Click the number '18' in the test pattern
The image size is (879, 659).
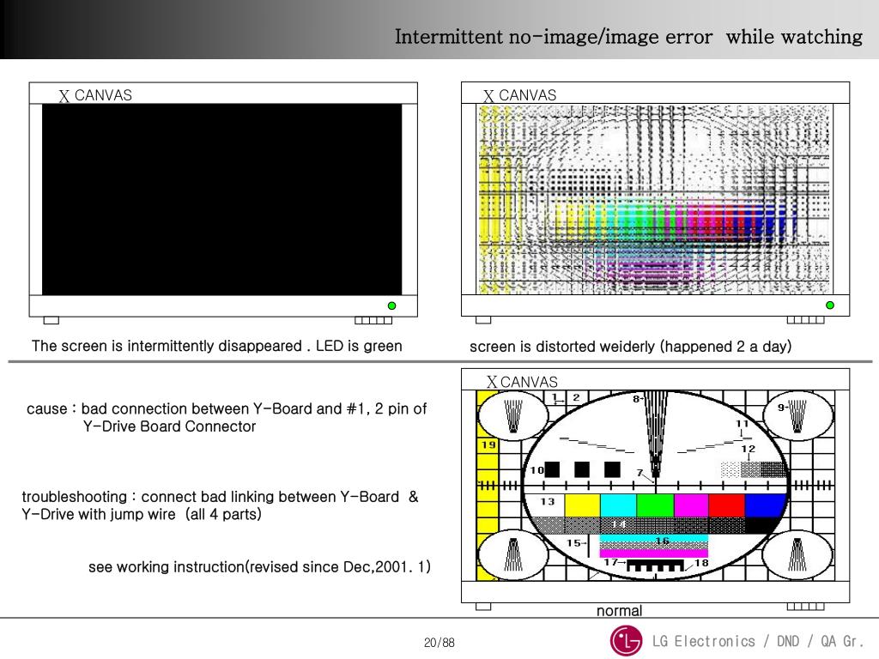701,563
